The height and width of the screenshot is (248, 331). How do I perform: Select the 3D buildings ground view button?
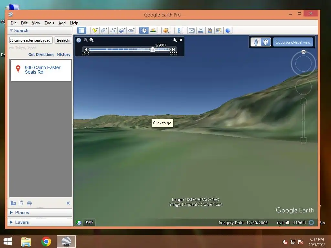(266, 42)
